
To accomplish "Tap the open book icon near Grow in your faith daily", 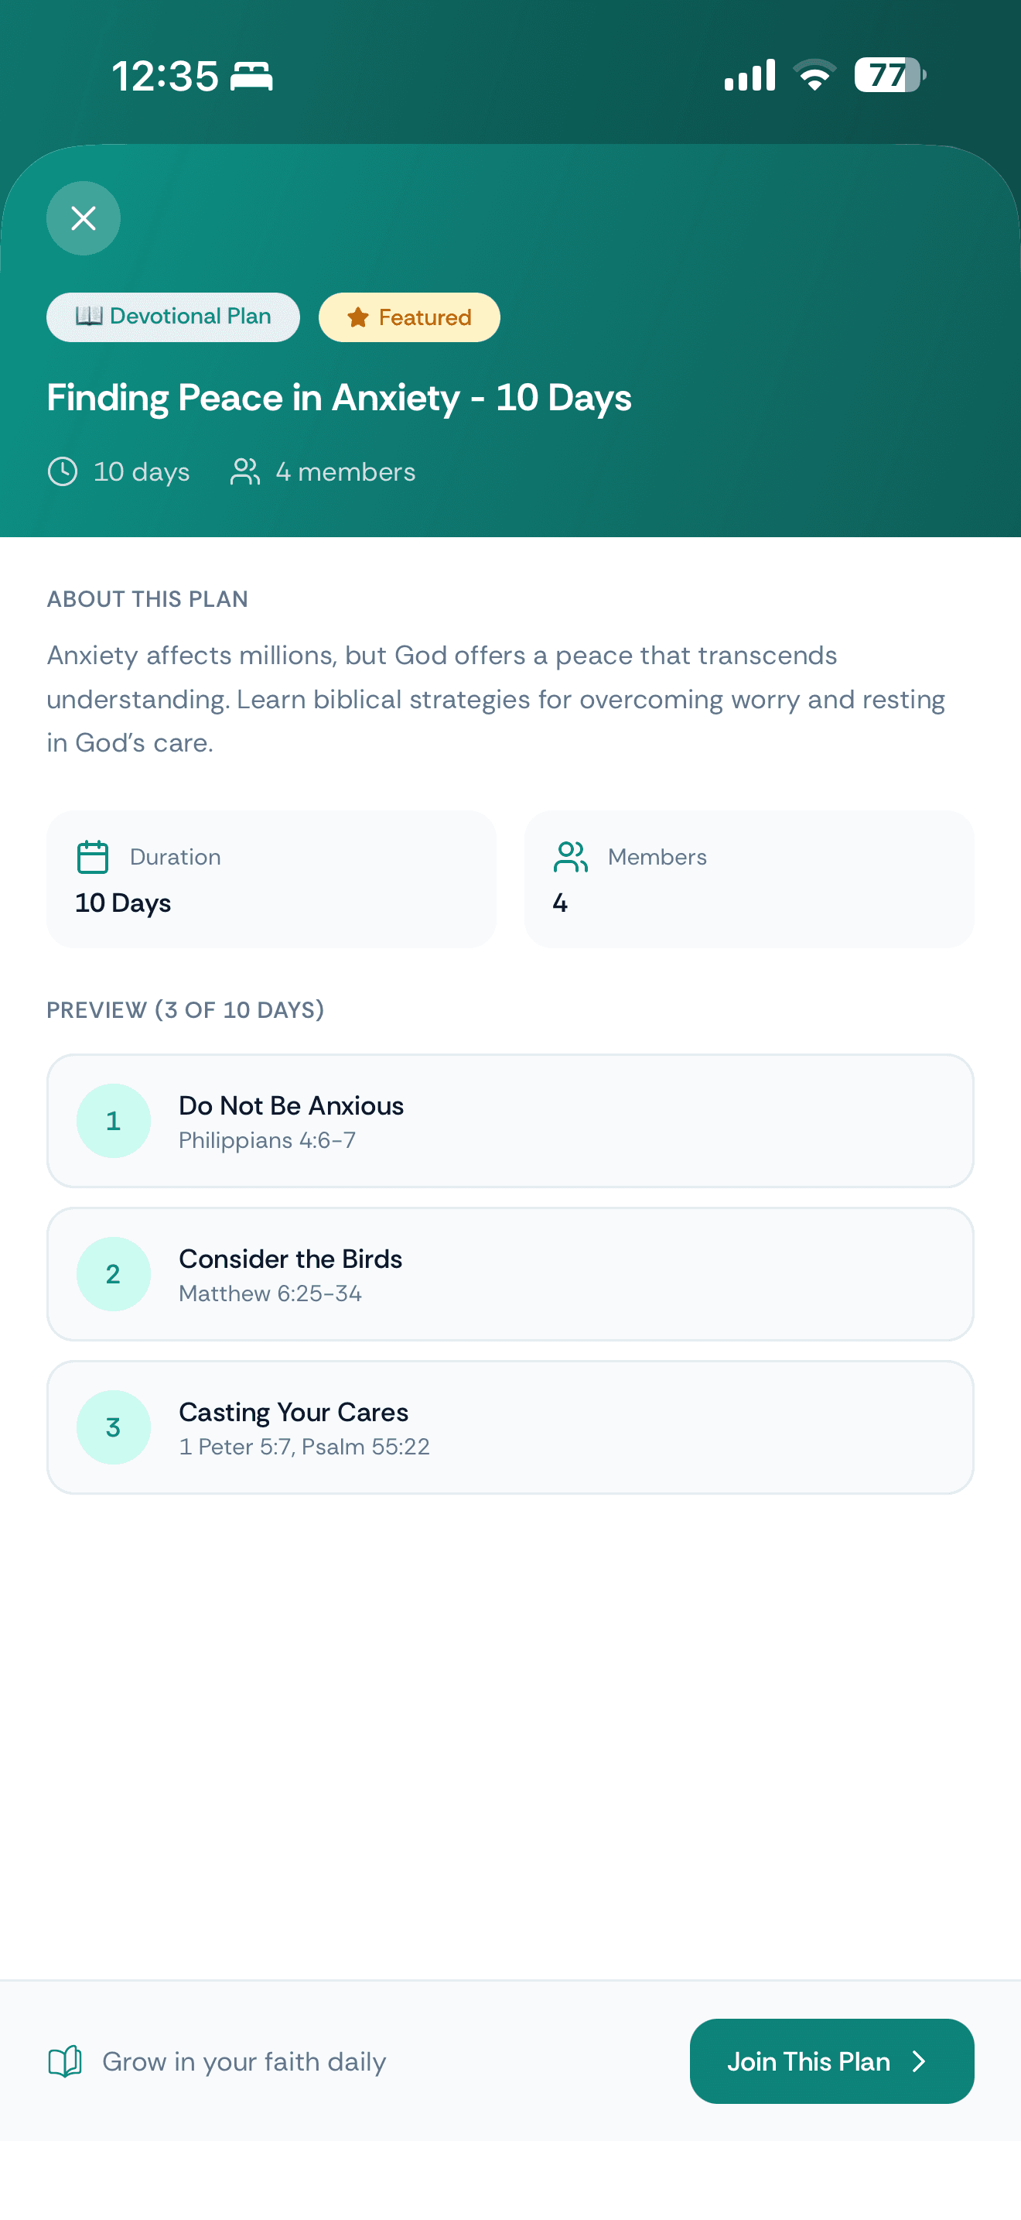I will point(66,2061).
